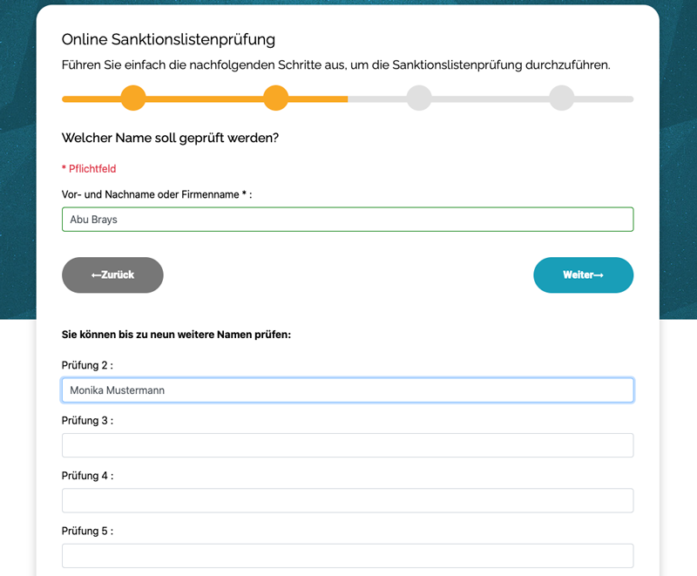Focus the name field containing Abu Brays
The height and width of the screenshot is (576, 697).
348,219
